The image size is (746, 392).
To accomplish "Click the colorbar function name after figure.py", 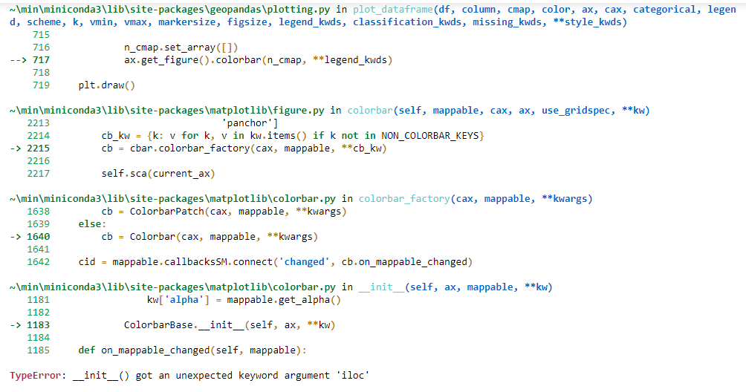I will [370, 111].
